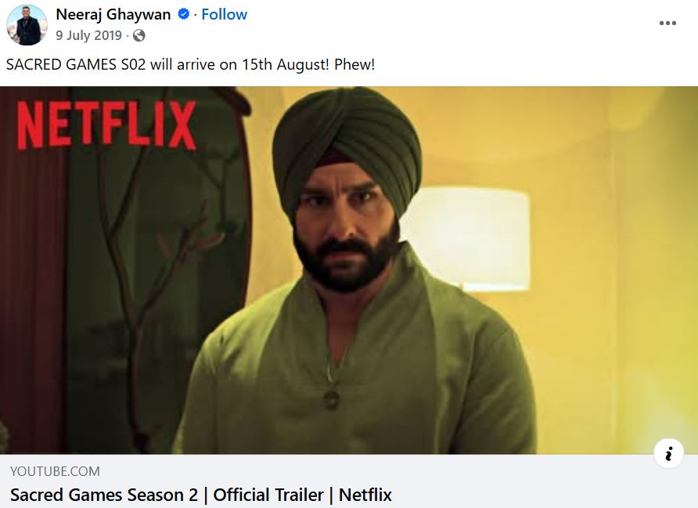Open the three-dots post options menu
Image resolution: width=698 pixels, height=508 pixels.
coord(667,23)
